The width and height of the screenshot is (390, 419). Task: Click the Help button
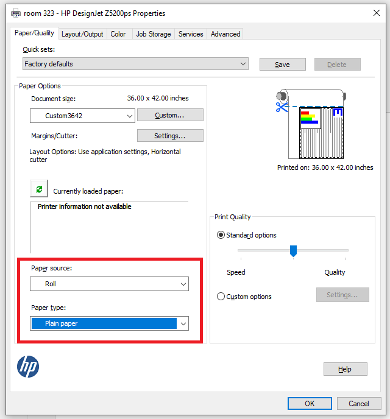(x=345, y=369)
